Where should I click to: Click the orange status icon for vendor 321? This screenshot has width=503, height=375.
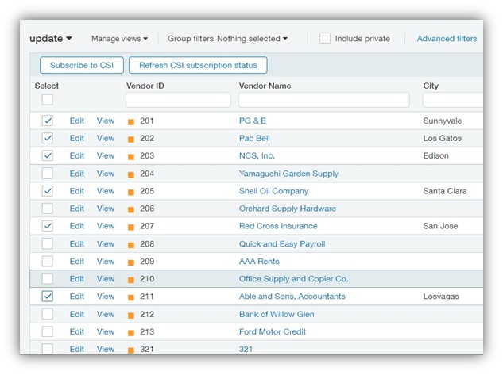pos(131,350)
